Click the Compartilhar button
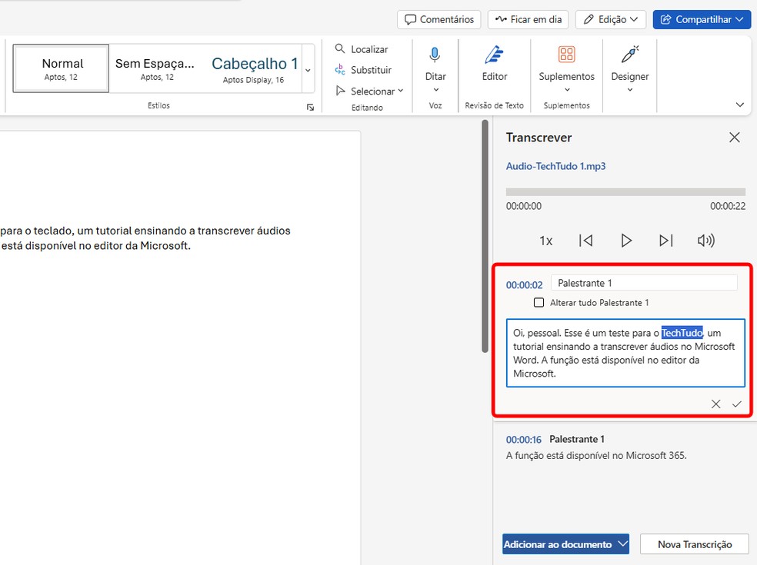Screen dimensions: 757x565 pyautogui.click(x=702, y=19)
